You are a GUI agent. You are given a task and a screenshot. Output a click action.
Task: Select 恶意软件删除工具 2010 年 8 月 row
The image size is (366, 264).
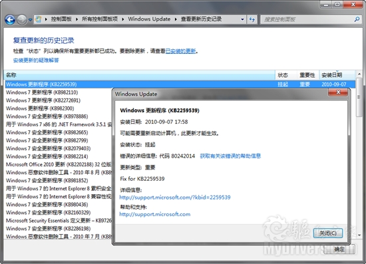point(59,172)
